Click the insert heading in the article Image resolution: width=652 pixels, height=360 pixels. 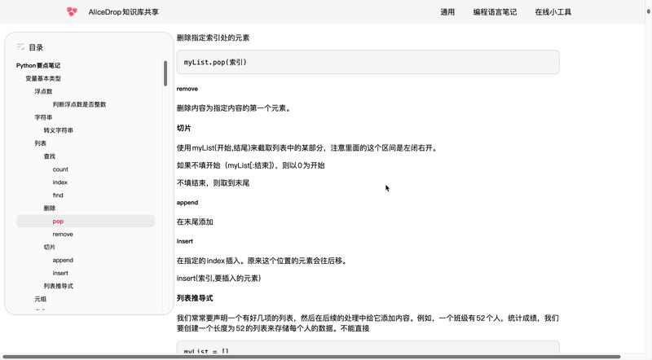[x=185, y=241]
